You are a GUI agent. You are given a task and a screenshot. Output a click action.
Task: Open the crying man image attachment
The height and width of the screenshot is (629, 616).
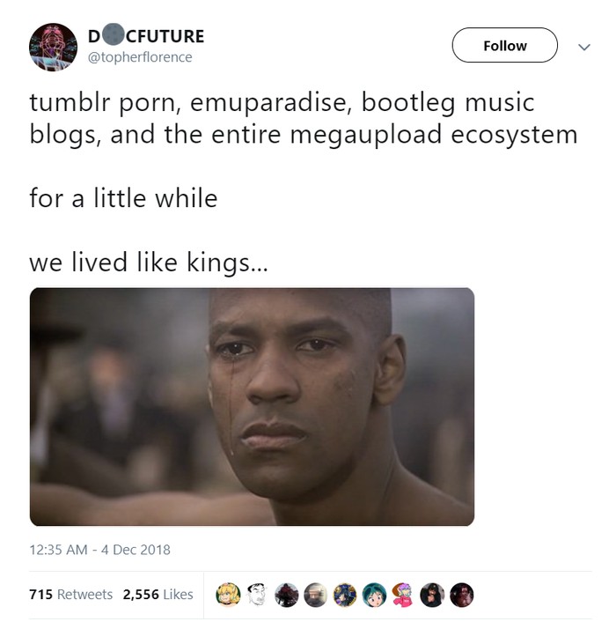pyautogui.click(x=252, y=406)
